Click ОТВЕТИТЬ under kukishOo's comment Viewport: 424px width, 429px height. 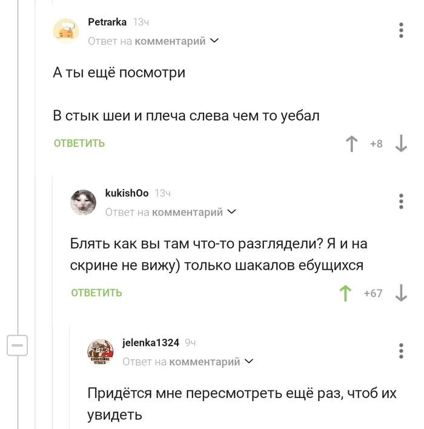(96, 293)
